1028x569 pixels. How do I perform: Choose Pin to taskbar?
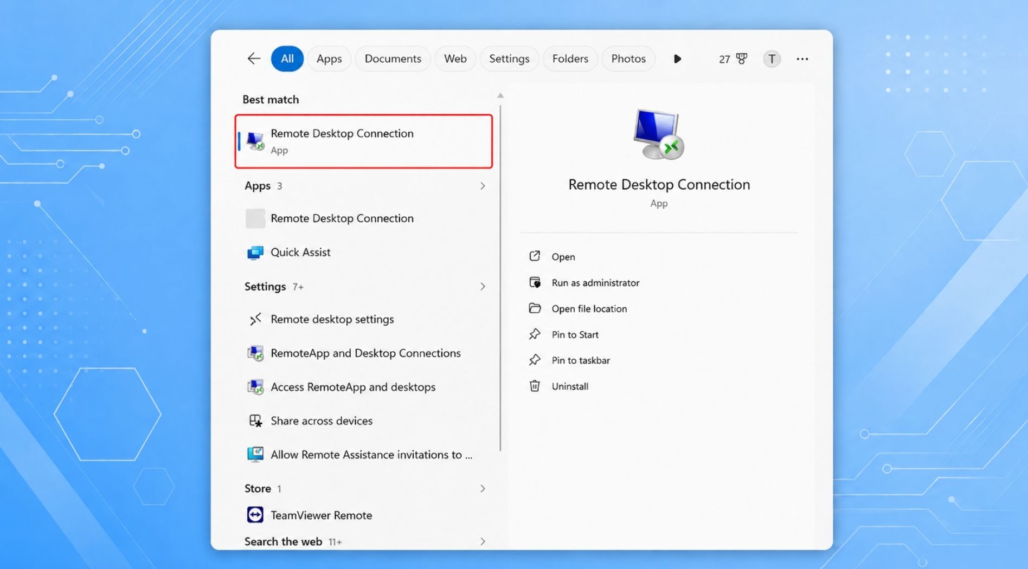(x=581, y=360)
